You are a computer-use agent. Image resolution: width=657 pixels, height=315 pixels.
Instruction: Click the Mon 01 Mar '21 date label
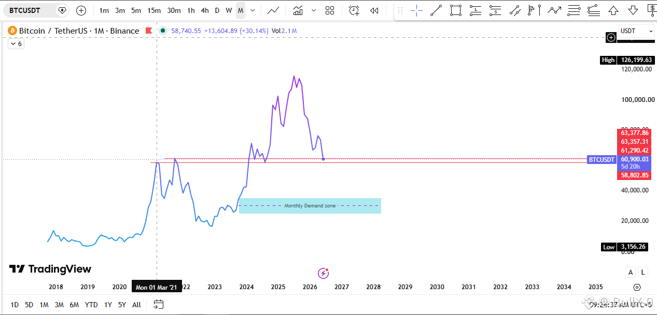coord(157,287)
